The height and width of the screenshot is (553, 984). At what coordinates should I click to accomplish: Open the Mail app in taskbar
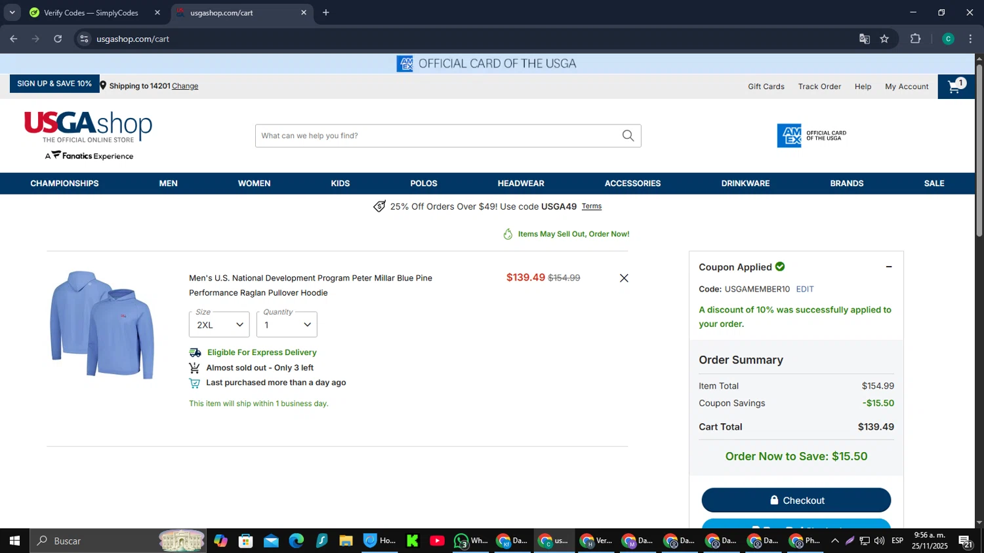tap(271, 541)
